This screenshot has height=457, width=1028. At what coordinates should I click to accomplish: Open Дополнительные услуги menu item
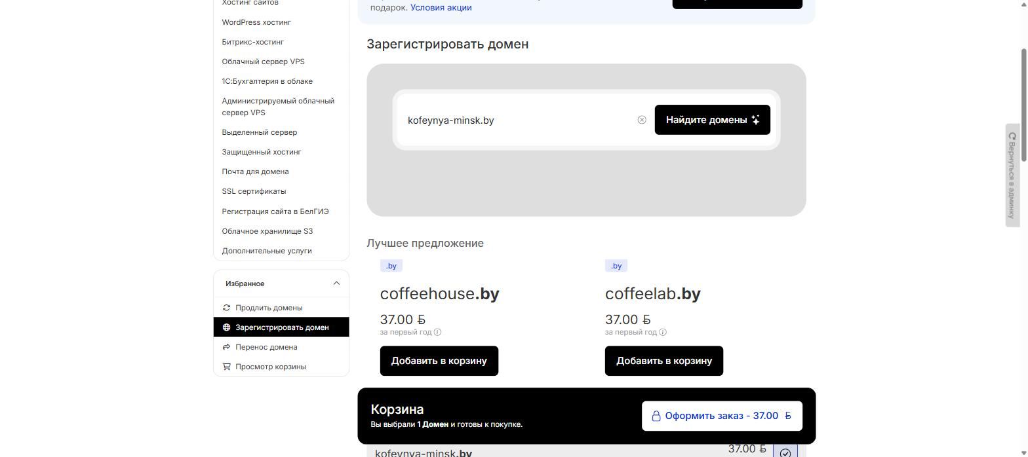[x=267, y=251]
